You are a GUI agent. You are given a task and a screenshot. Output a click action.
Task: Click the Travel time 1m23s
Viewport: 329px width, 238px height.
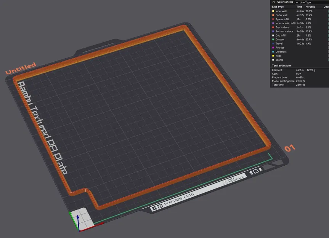click(x=300, y=43)
